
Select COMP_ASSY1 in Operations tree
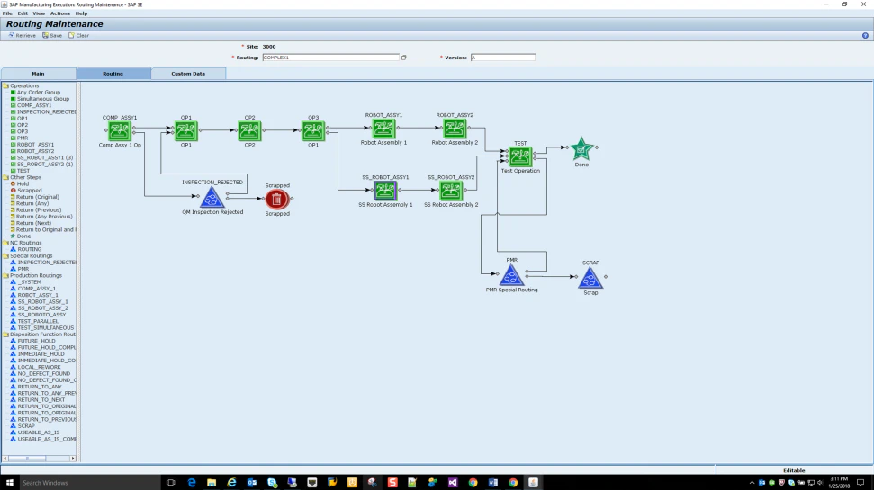(34, 105)
